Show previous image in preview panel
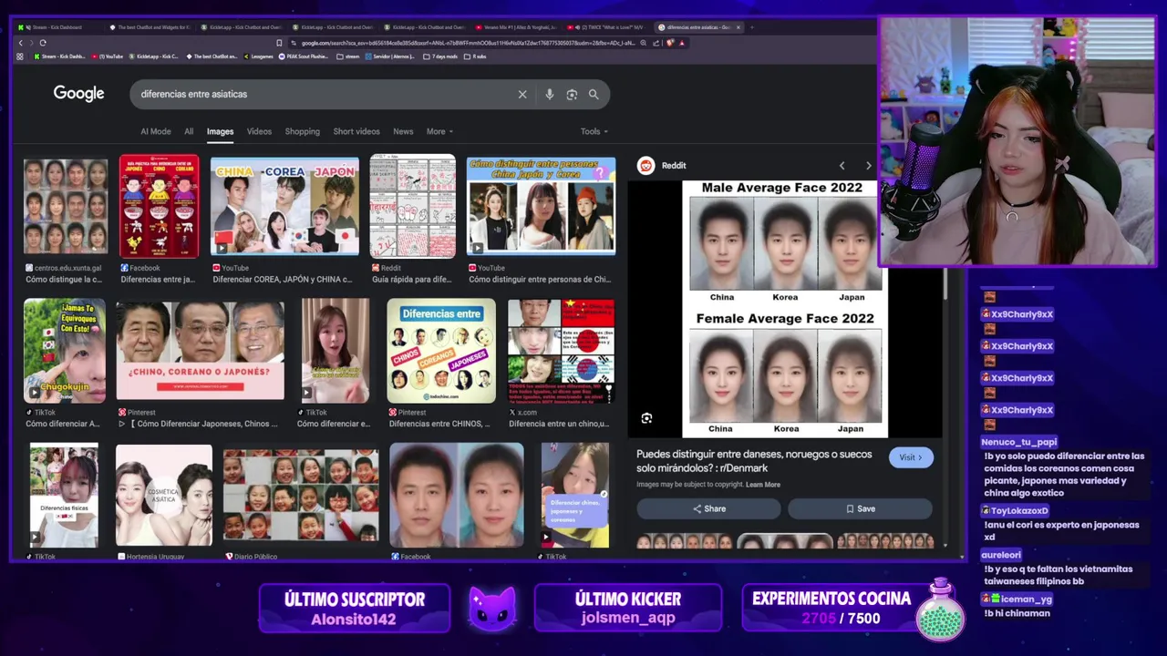The width and height of the screenshot is (1167, 656). [842, 166]
